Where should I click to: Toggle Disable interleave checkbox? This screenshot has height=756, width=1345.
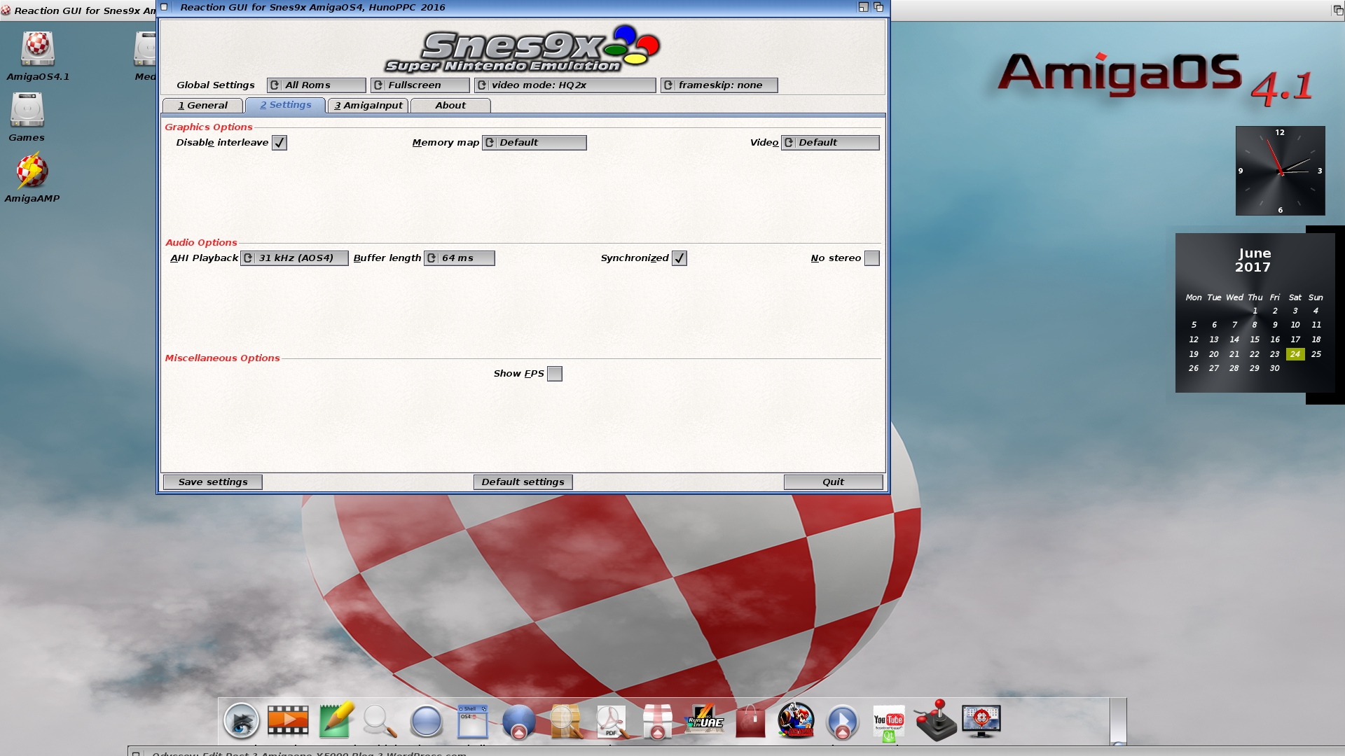[x=280, y=143]
